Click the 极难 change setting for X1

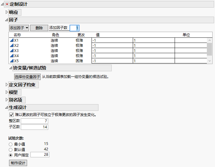click(x=79, y=40)
